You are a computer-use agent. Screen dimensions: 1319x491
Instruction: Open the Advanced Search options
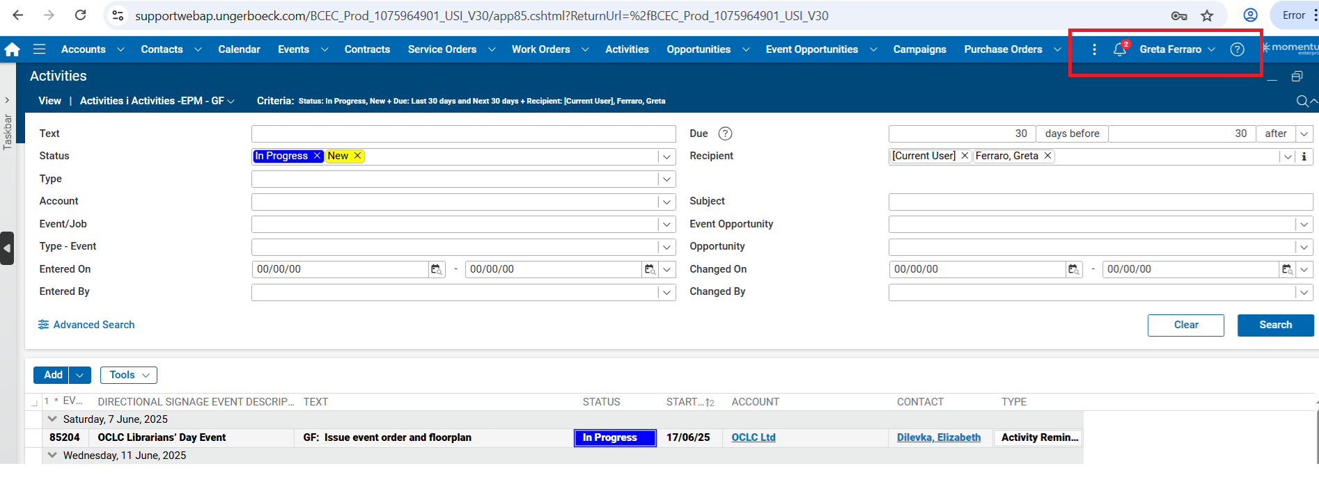click(x=86, y=325)
